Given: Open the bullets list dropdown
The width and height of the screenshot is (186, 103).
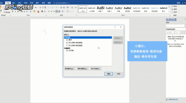Looking at the screenshot, I should pyautogui.click(x=51, y=7).
